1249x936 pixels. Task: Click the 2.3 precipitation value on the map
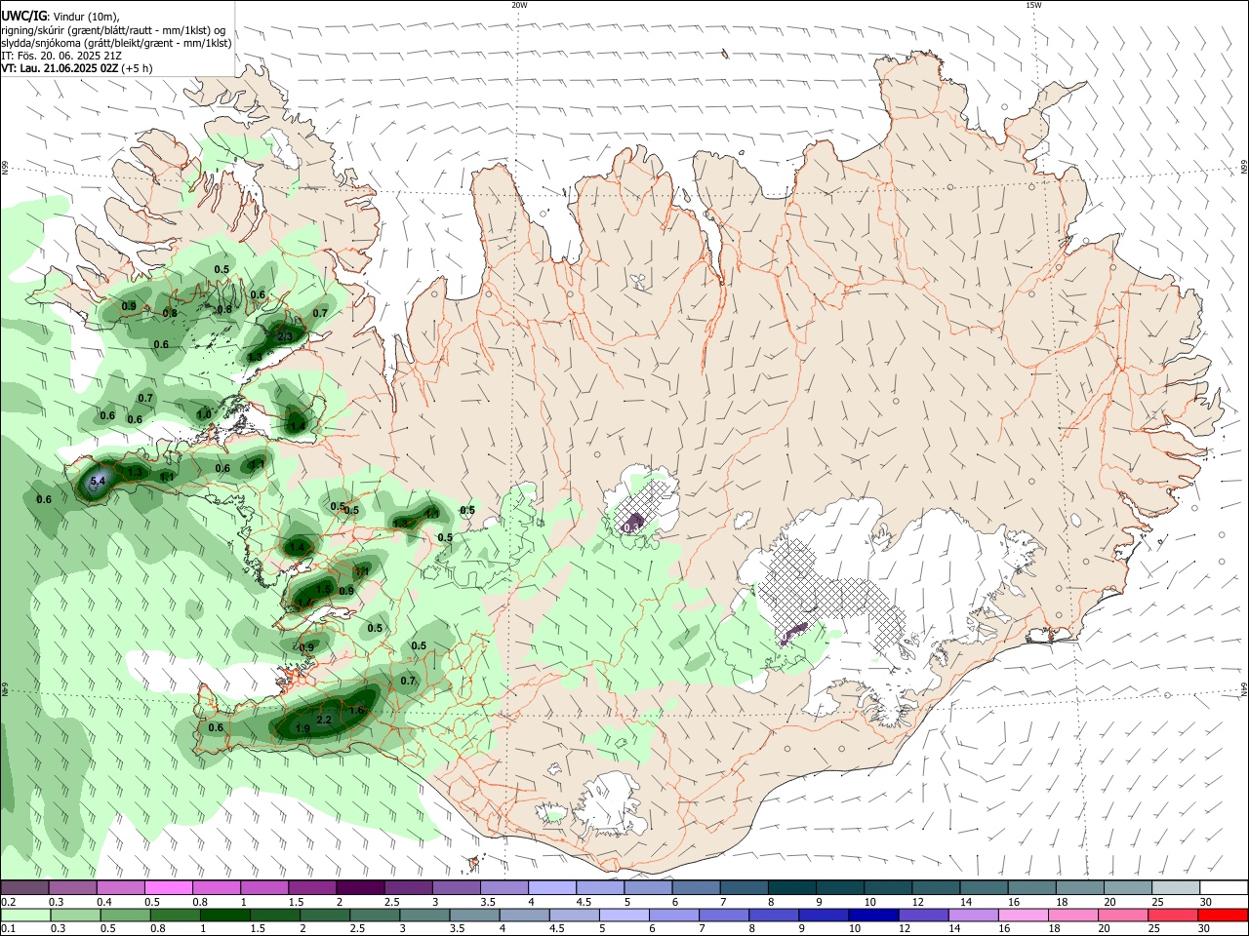(x=285, y=336)
